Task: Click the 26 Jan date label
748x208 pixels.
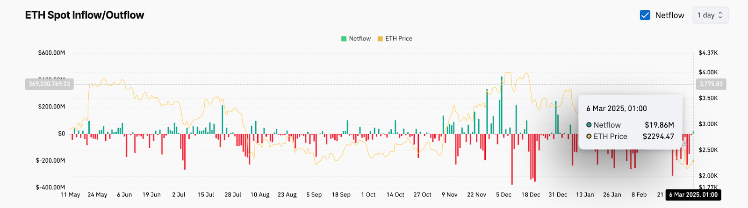Action: tap(612, 194)
